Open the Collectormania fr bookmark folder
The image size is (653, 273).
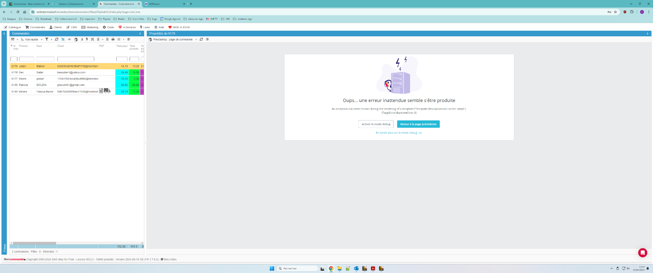point(66,19)
